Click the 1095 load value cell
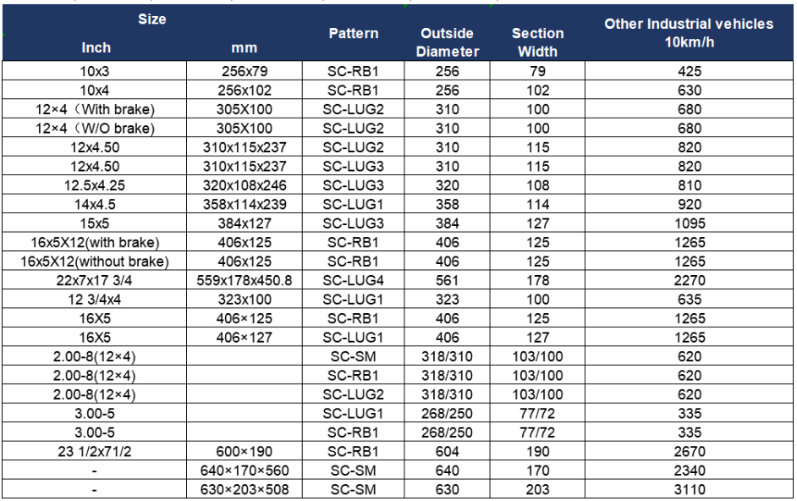Image resolution: width=797 pixels, height=501 pixels. click(x=689, y=223)
